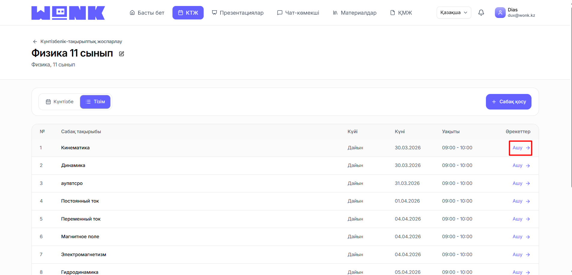This screenshot has width=572, height=275.
Task: Expand the Қазақша language dropdown
Action: click(454, 13)
